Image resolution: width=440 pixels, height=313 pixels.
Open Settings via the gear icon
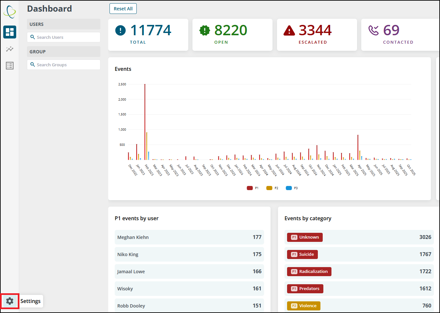[10, 301]
